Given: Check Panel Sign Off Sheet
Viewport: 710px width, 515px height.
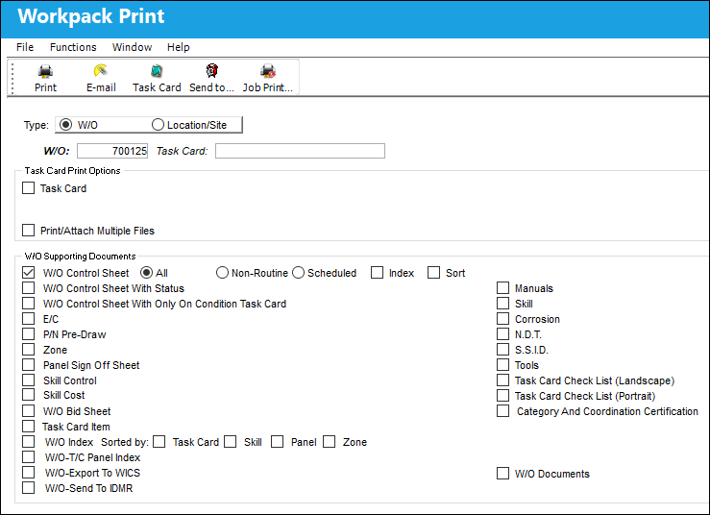Looking at the screenshot, I should 28,365.
